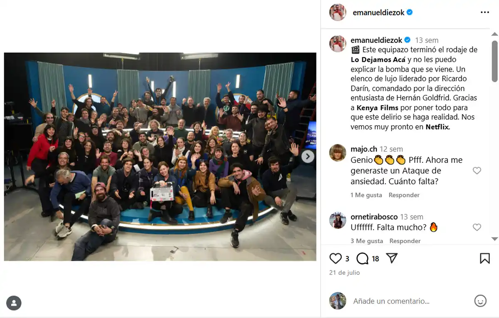
Task: Click Responder under majo.ch's comment
Action: tap(404, 195)
